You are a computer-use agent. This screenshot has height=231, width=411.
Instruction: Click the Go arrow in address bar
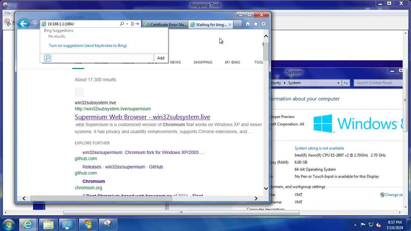click(137, 24)
